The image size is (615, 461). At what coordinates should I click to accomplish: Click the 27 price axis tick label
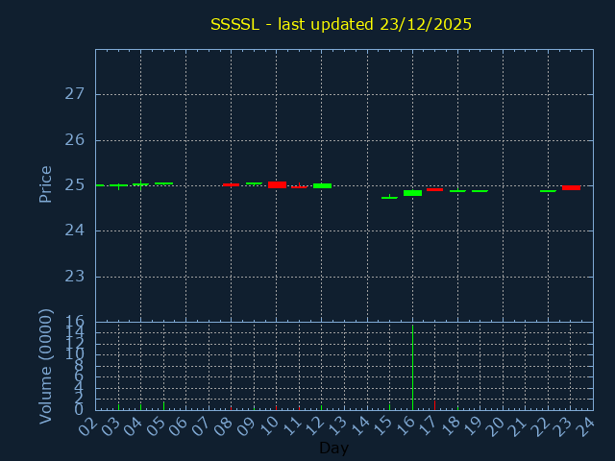coord(75,94)
